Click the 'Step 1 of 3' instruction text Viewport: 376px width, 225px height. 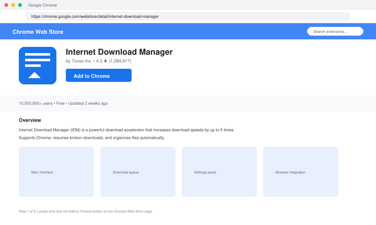[x=86, y=212]
